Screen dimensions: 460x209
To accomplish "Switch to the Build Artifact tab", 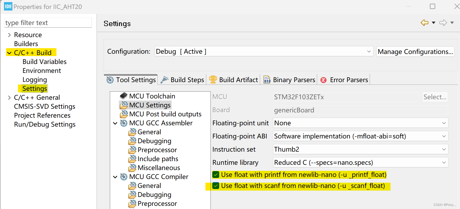I will 233,80.
